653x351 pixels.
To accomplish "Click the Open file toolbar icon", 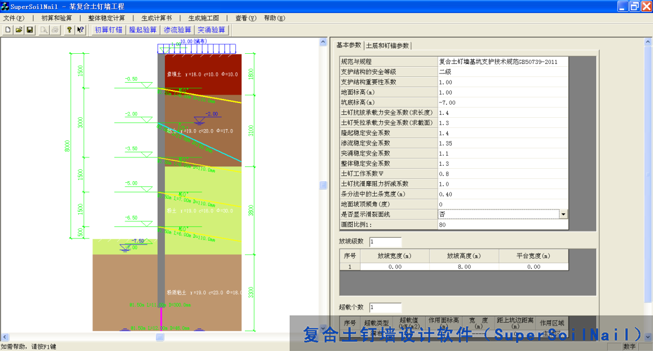I will [19, 30].
